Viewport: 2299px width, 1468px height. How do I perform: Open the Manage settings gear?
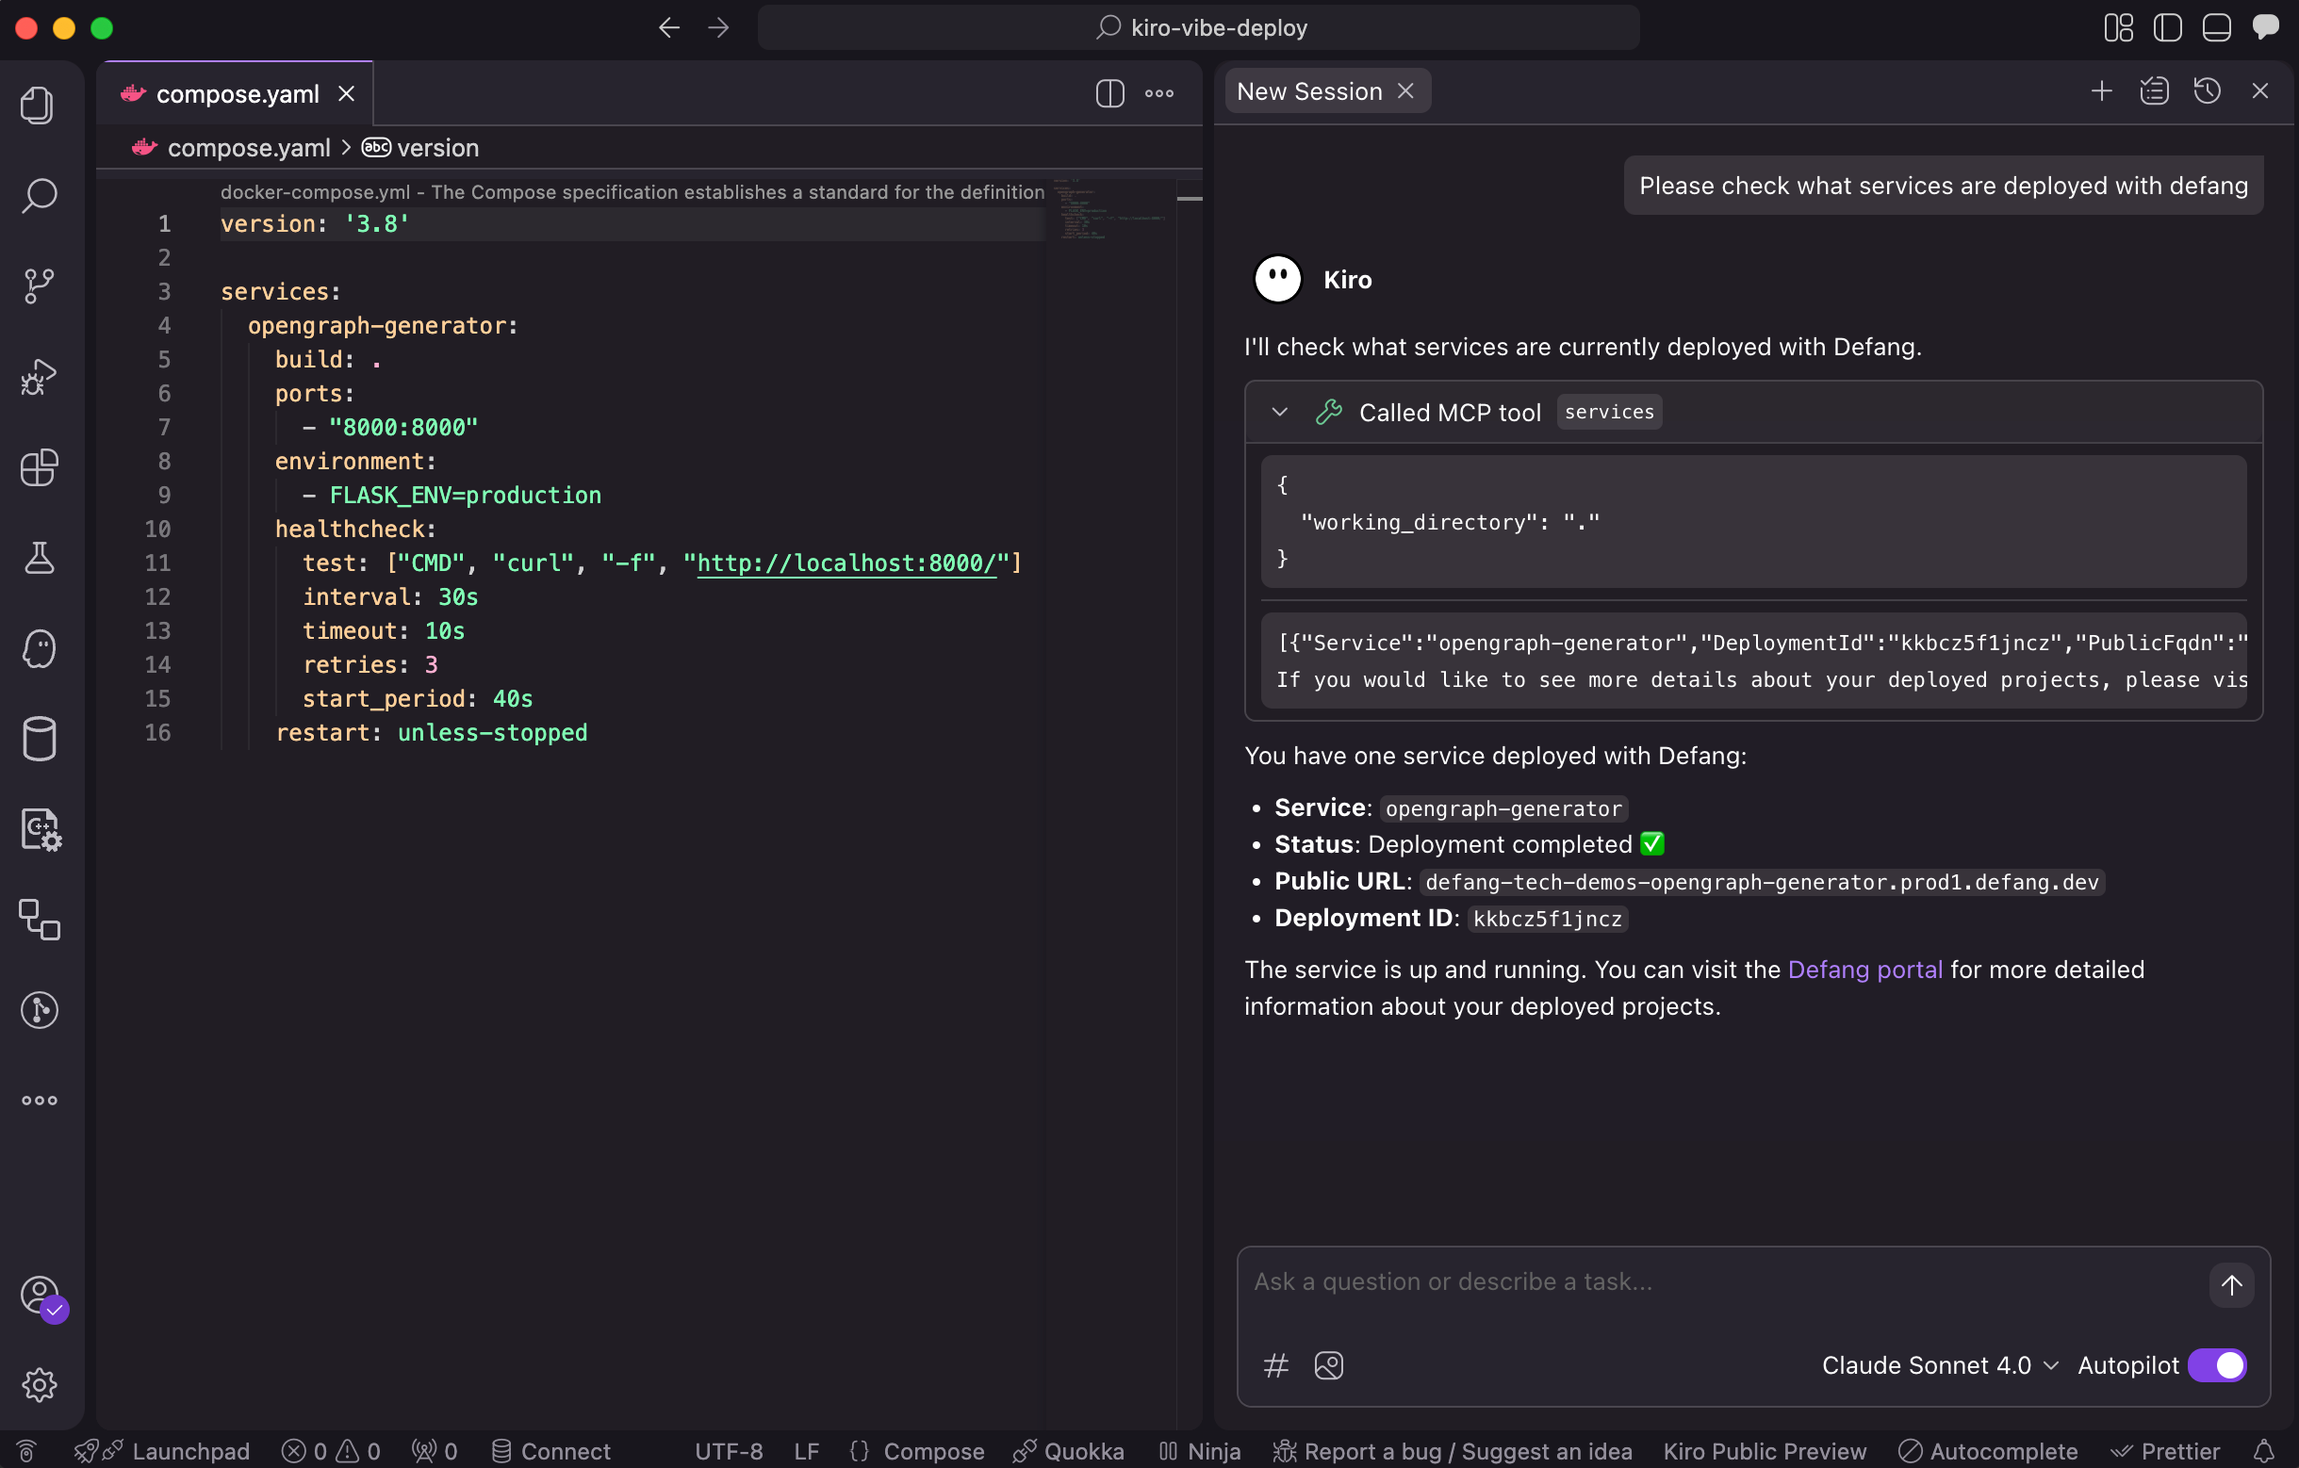click(x=39, y=1385)
